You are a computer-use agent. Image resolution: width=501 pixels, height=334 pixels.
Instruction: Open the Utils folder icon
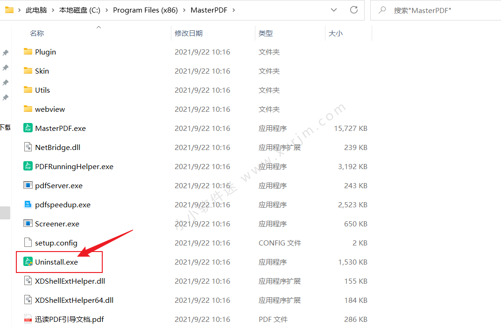point(28,90)
